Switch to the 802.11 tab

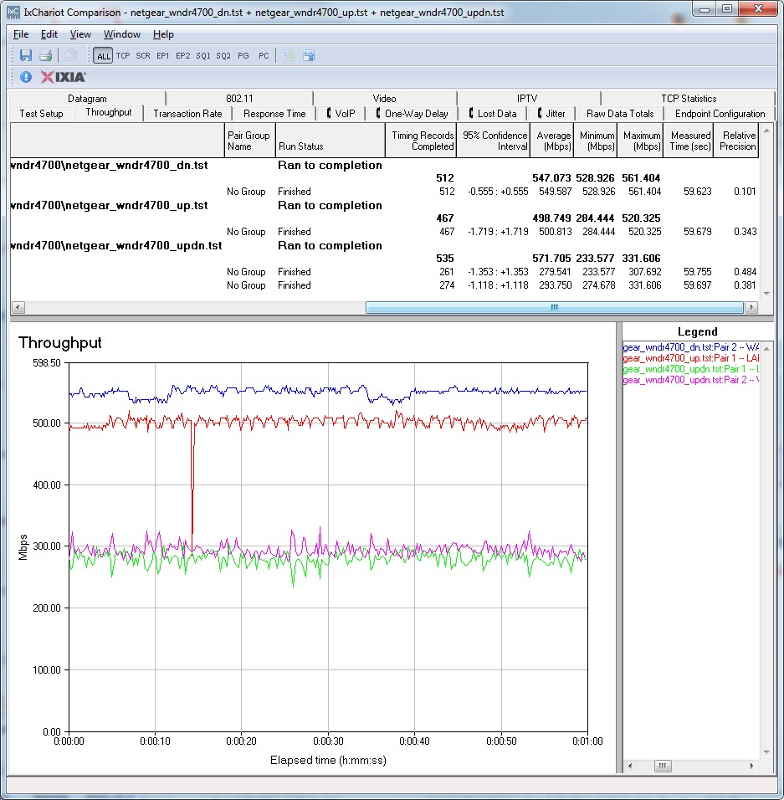[x=239, y=99]
